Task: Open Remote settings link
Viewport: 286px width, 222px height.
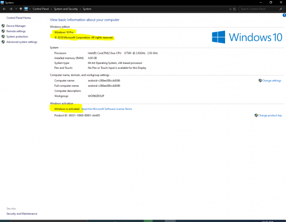Action: [x=16, y=31]
